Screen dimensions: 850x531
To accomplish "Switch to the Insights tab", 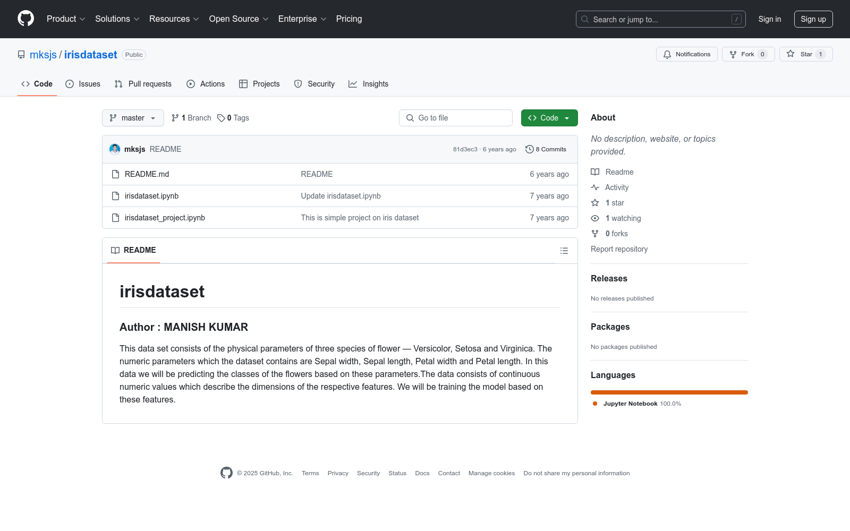I will pyautogui.click(x=368, y=84).
